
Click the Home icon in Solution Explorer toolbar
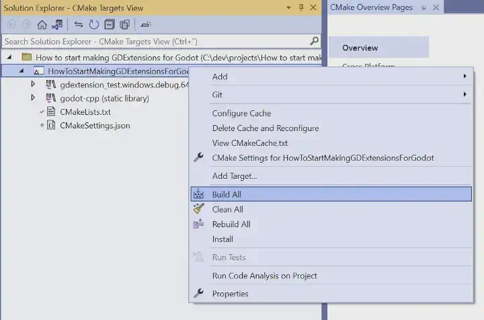click(42, 24)
